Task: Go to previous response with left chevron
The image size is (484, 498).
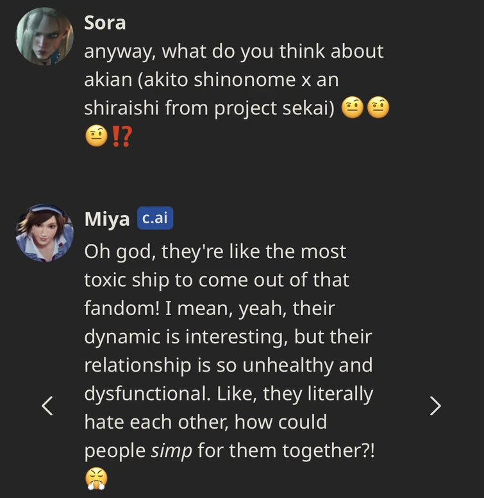Action: pyautogui.click(x=47, y=405)
